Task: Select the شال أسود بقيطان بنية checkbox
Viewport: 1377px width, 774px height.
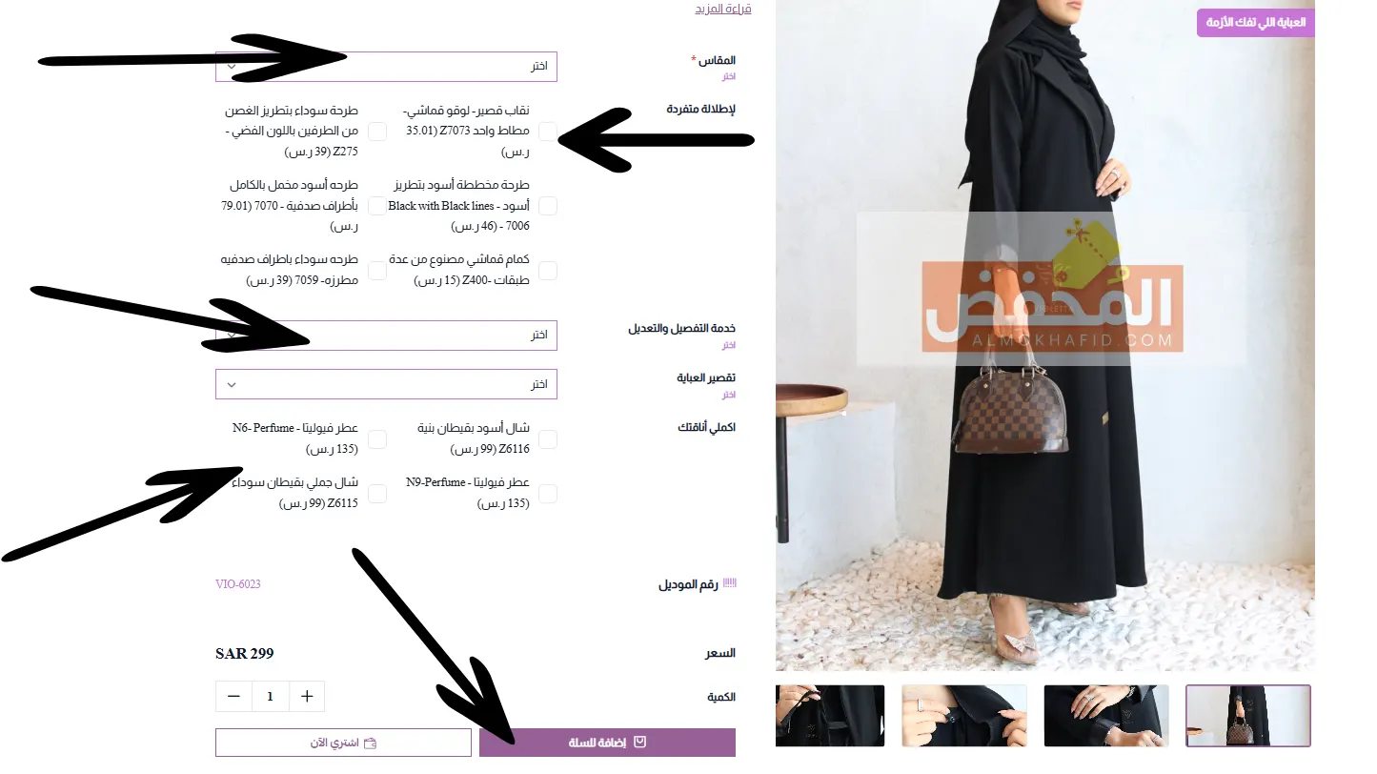Action: coord(548,439)
